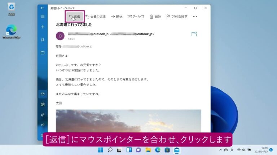Click the subject 北海道に行ってきました

tap(74, 25)
